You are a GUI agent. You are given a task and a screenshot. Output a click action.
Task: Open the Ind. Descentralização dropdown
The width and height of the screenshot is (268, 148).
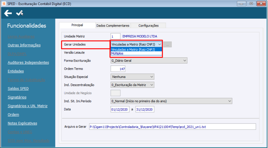click(132, 85)
